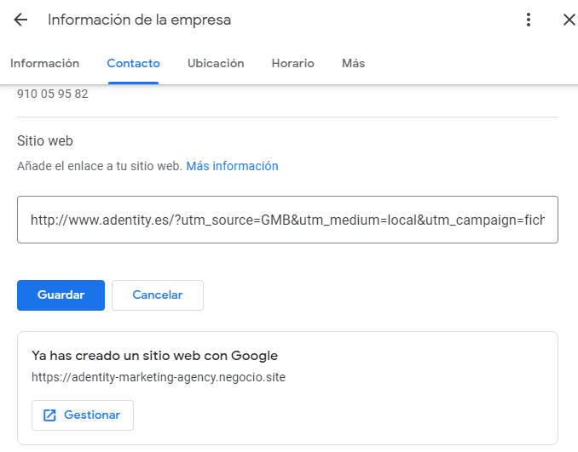Follow the Más información link

coord(232,166)
